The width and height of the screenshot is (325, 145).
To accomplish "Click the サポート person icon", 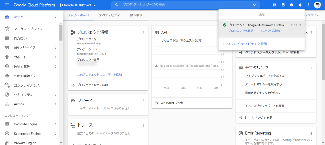I will (7, 57).
